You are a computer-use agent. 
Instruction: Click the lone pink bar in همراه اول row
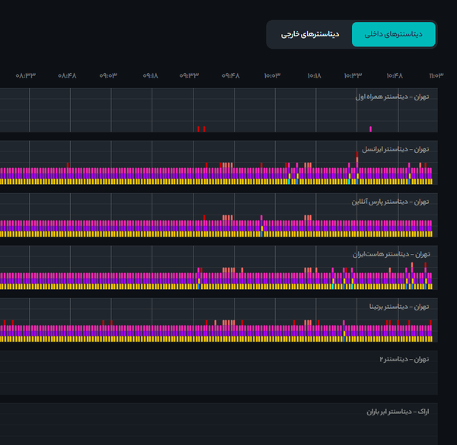(370, 129)
